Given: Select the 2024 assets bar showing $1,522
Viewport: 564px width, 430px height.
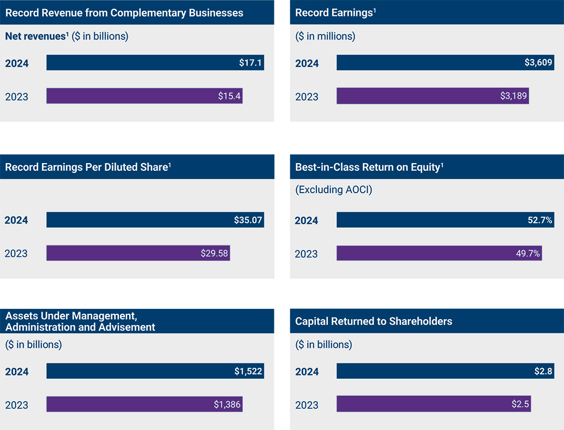Looking at the screenshot, I should tap(155, 371).
